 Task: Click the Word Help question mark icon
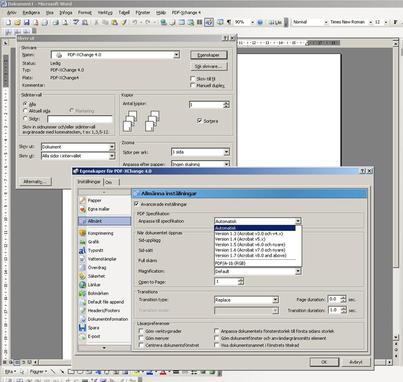260,22
